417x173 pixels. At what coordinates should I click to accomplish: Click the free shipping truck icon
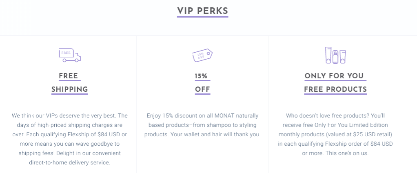(x=70, y=55)
